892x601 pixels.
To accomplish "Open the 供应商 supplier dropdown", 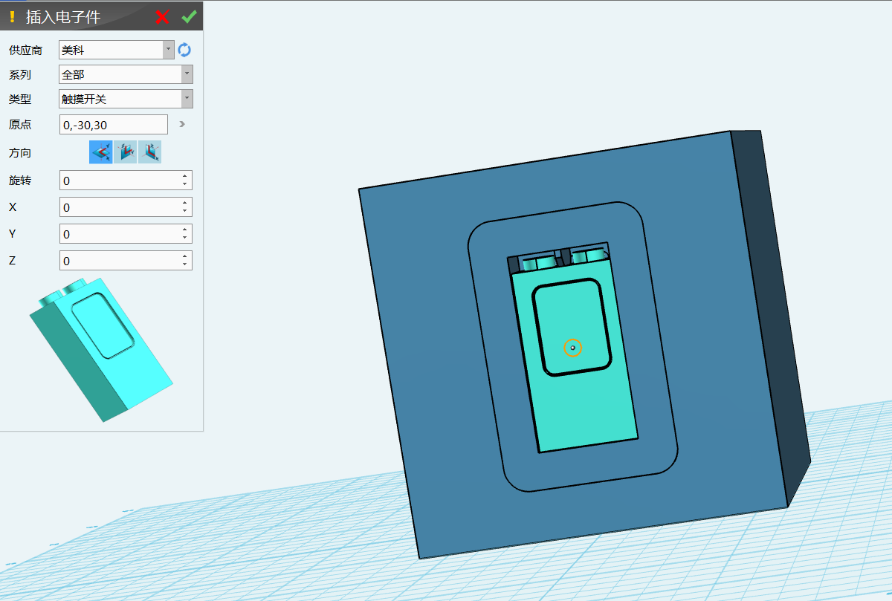I will coord(169,50).
